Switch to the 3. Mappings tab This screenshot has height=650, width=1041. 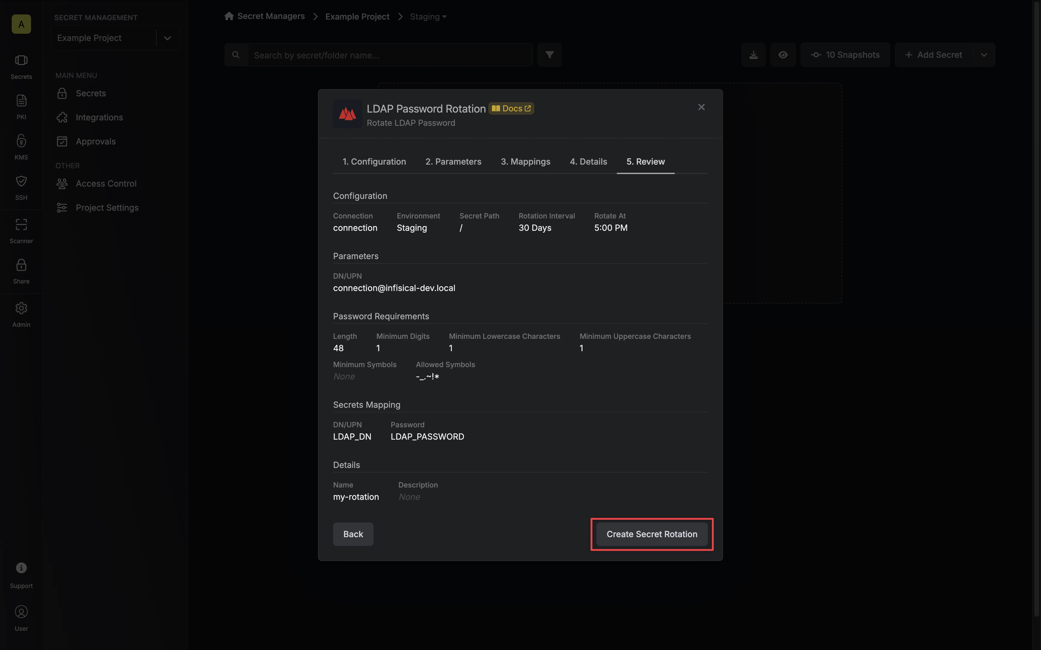pyautogui.click(x=526, y=162)
